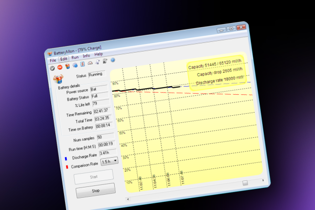Click the Discharge Rate field 3.41h
Screen dimensions: 315x210
[x=108, y=153]
